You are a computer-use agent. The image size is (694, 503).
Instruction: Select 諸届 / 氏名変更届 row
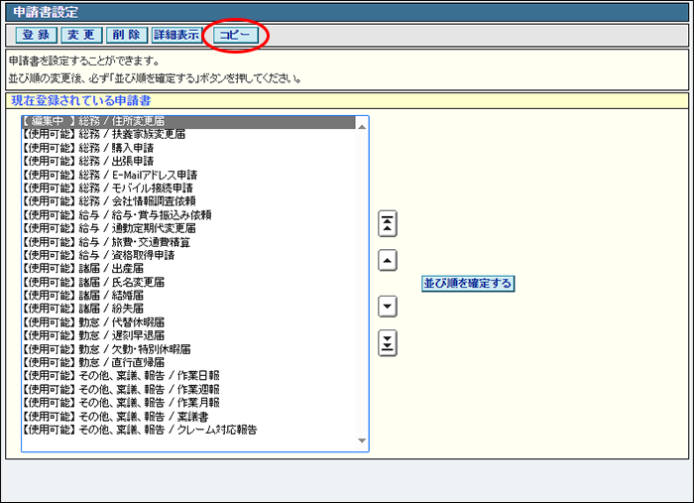[188, 283]
